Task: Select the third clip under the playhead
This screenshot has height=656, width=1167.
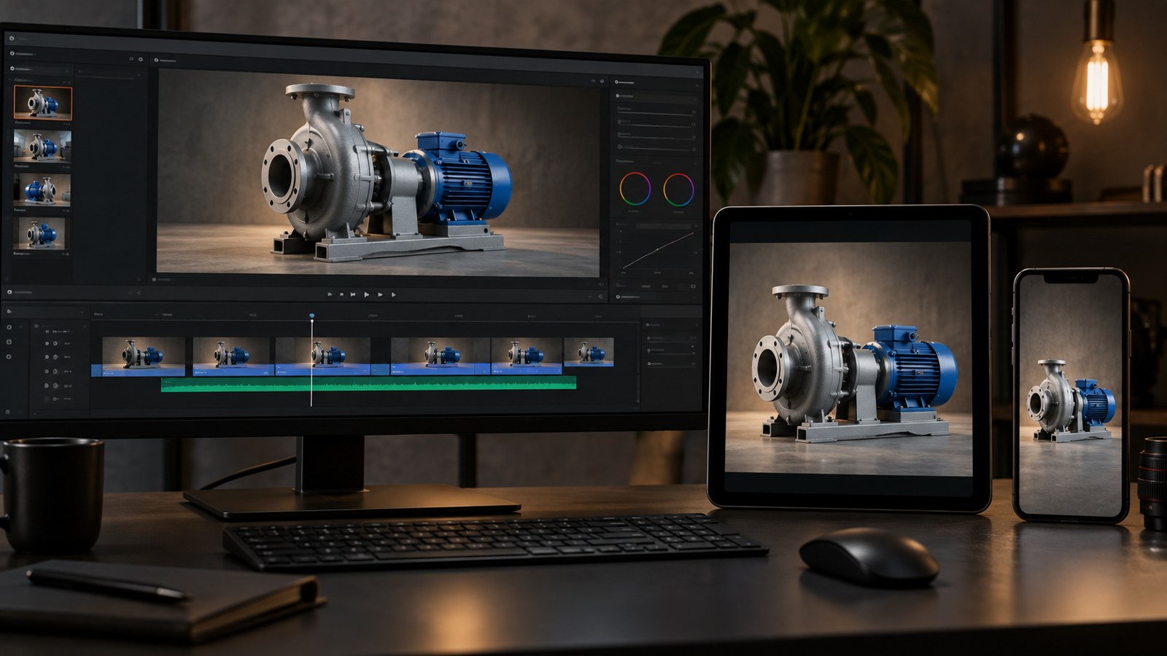Action: pos(322,356)
